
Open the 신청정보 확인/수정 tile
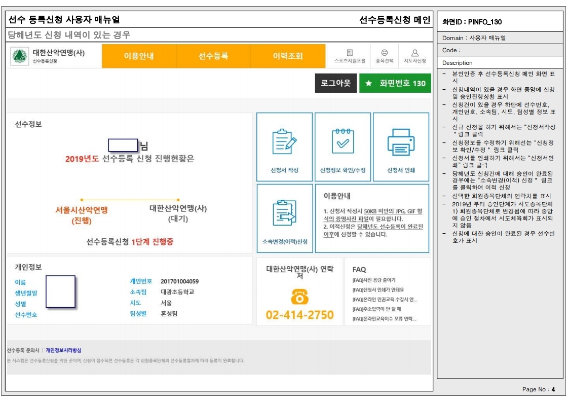[343, 147]
